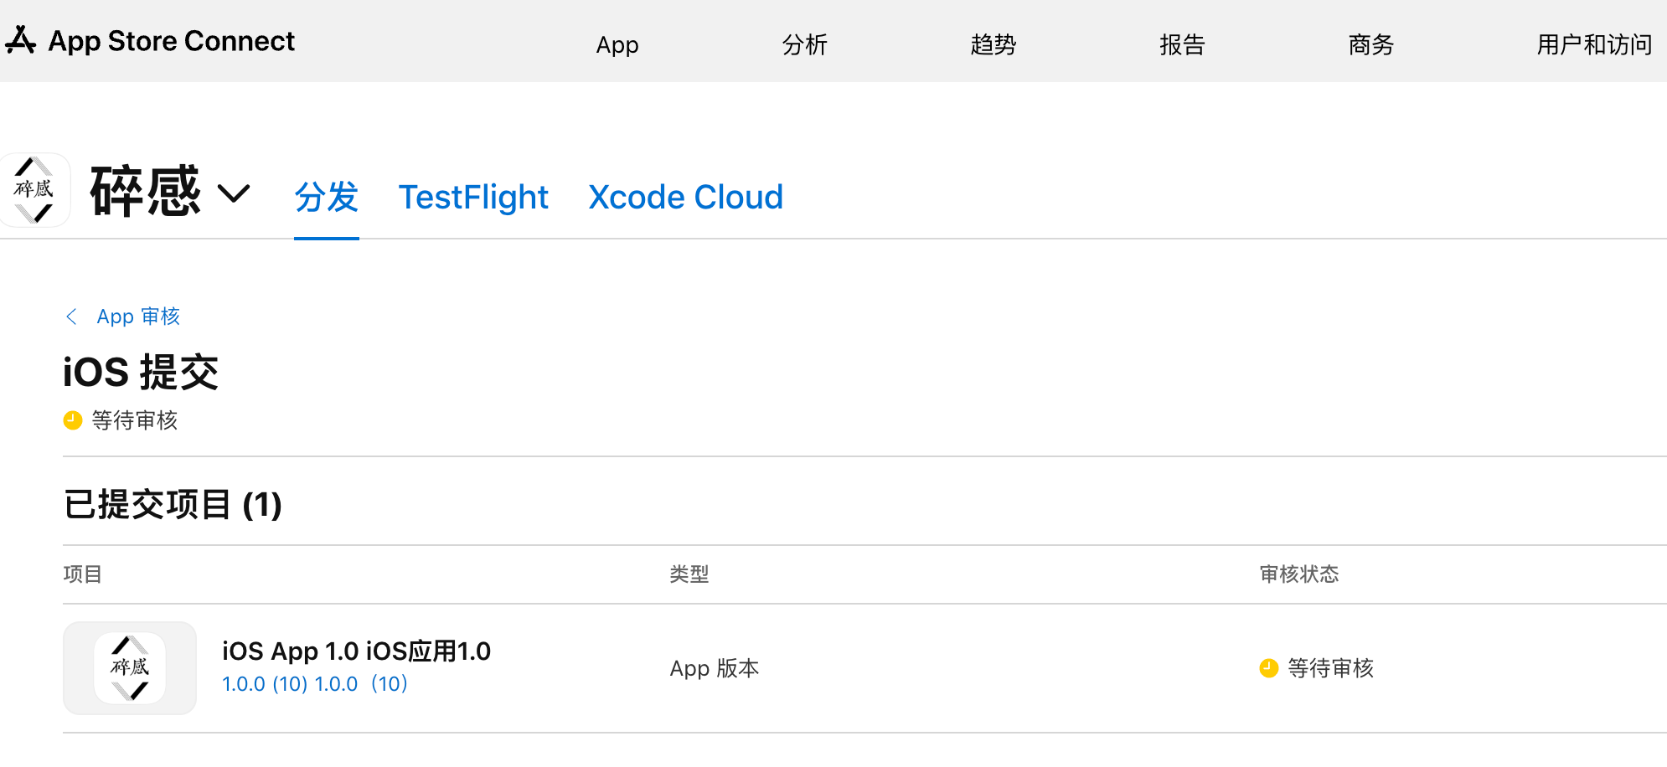
Task: Click the submitted item's app icon thumbnail
Action: coord(130,668)
